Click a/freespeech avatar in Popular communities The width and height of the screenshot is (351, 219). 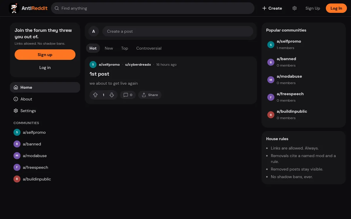coord(271,97)
